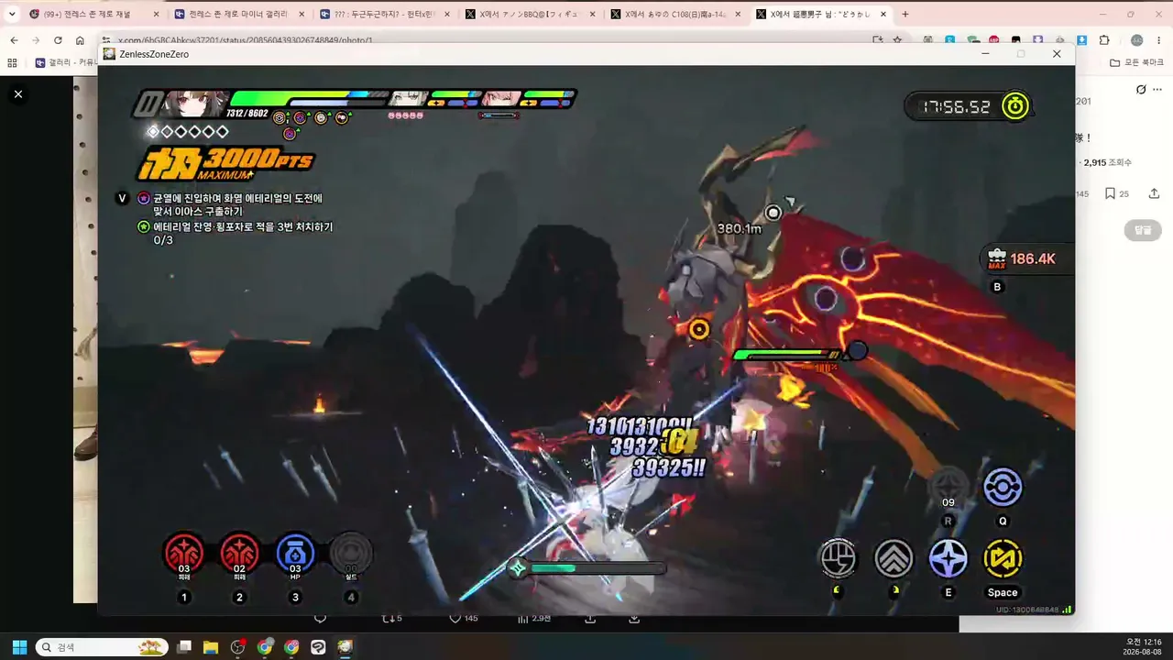The height and width of the screenshot is (660, 1173).
Task: Tap the greyed R skill button
Action: click(948, 487)
